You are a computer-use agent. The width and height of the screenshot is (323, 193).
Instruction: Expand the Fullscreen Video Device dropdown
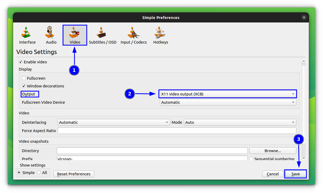click(x=227, y=102)
